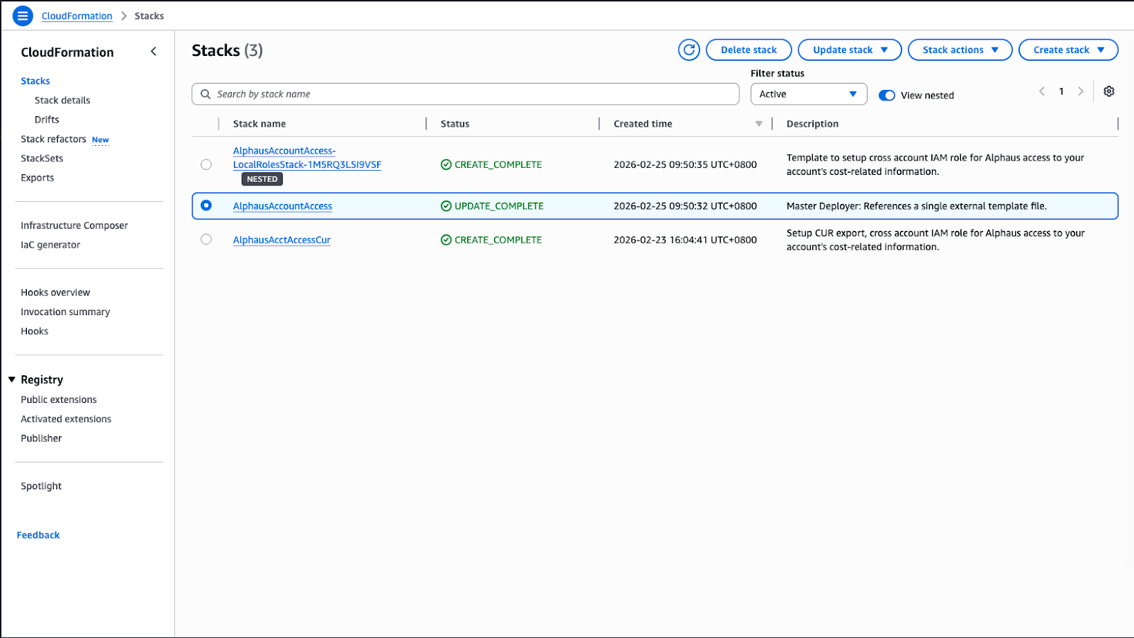Click the Master Deployer description text

pyautogui.click(x=916, y=206)
